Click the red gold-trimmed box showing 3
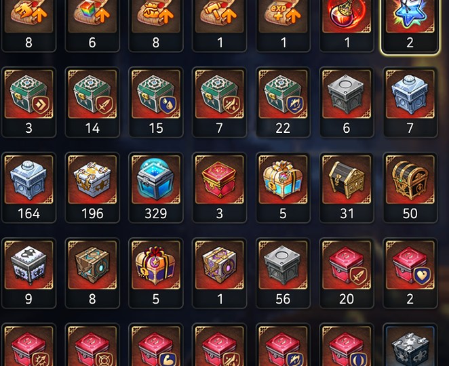 point(219,188)
